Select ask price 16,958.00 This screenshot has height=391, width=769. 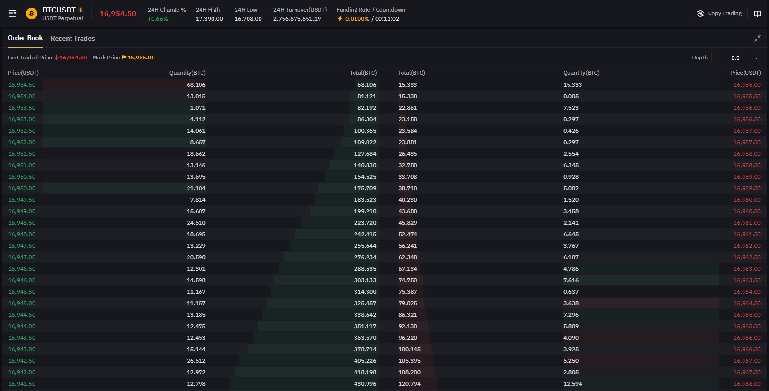pyautogui.click(x=747, y=154)
